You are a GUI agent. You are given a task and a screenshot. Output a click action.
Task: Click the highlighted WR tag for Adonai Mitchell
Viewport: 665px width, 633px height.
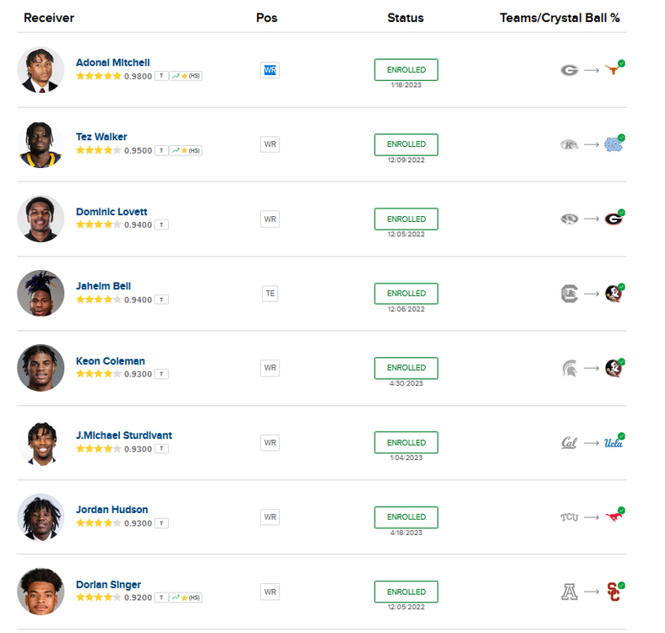coord(270,70)
